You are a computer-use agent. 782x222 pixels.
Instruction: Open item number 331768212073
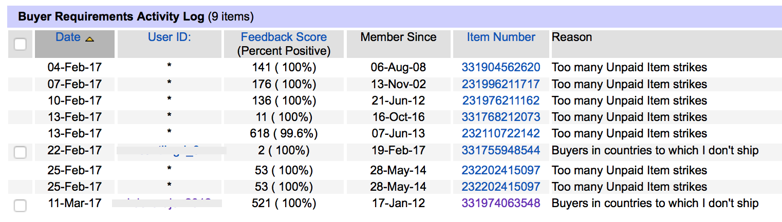click(501, 117)
